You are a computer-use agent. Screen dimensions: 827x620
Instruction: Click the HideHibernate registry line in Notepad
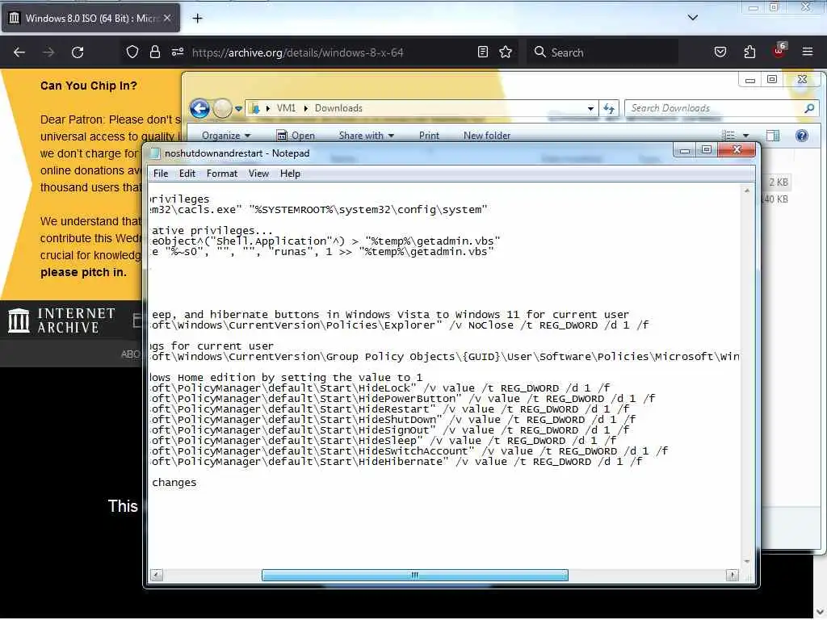click(396, 462)
